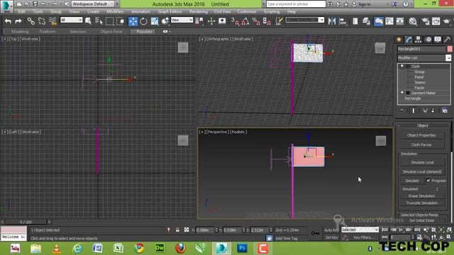This screenshot has height=255, width=454.
Task: Collapse the Object rollout
Action: click(423, 125)
